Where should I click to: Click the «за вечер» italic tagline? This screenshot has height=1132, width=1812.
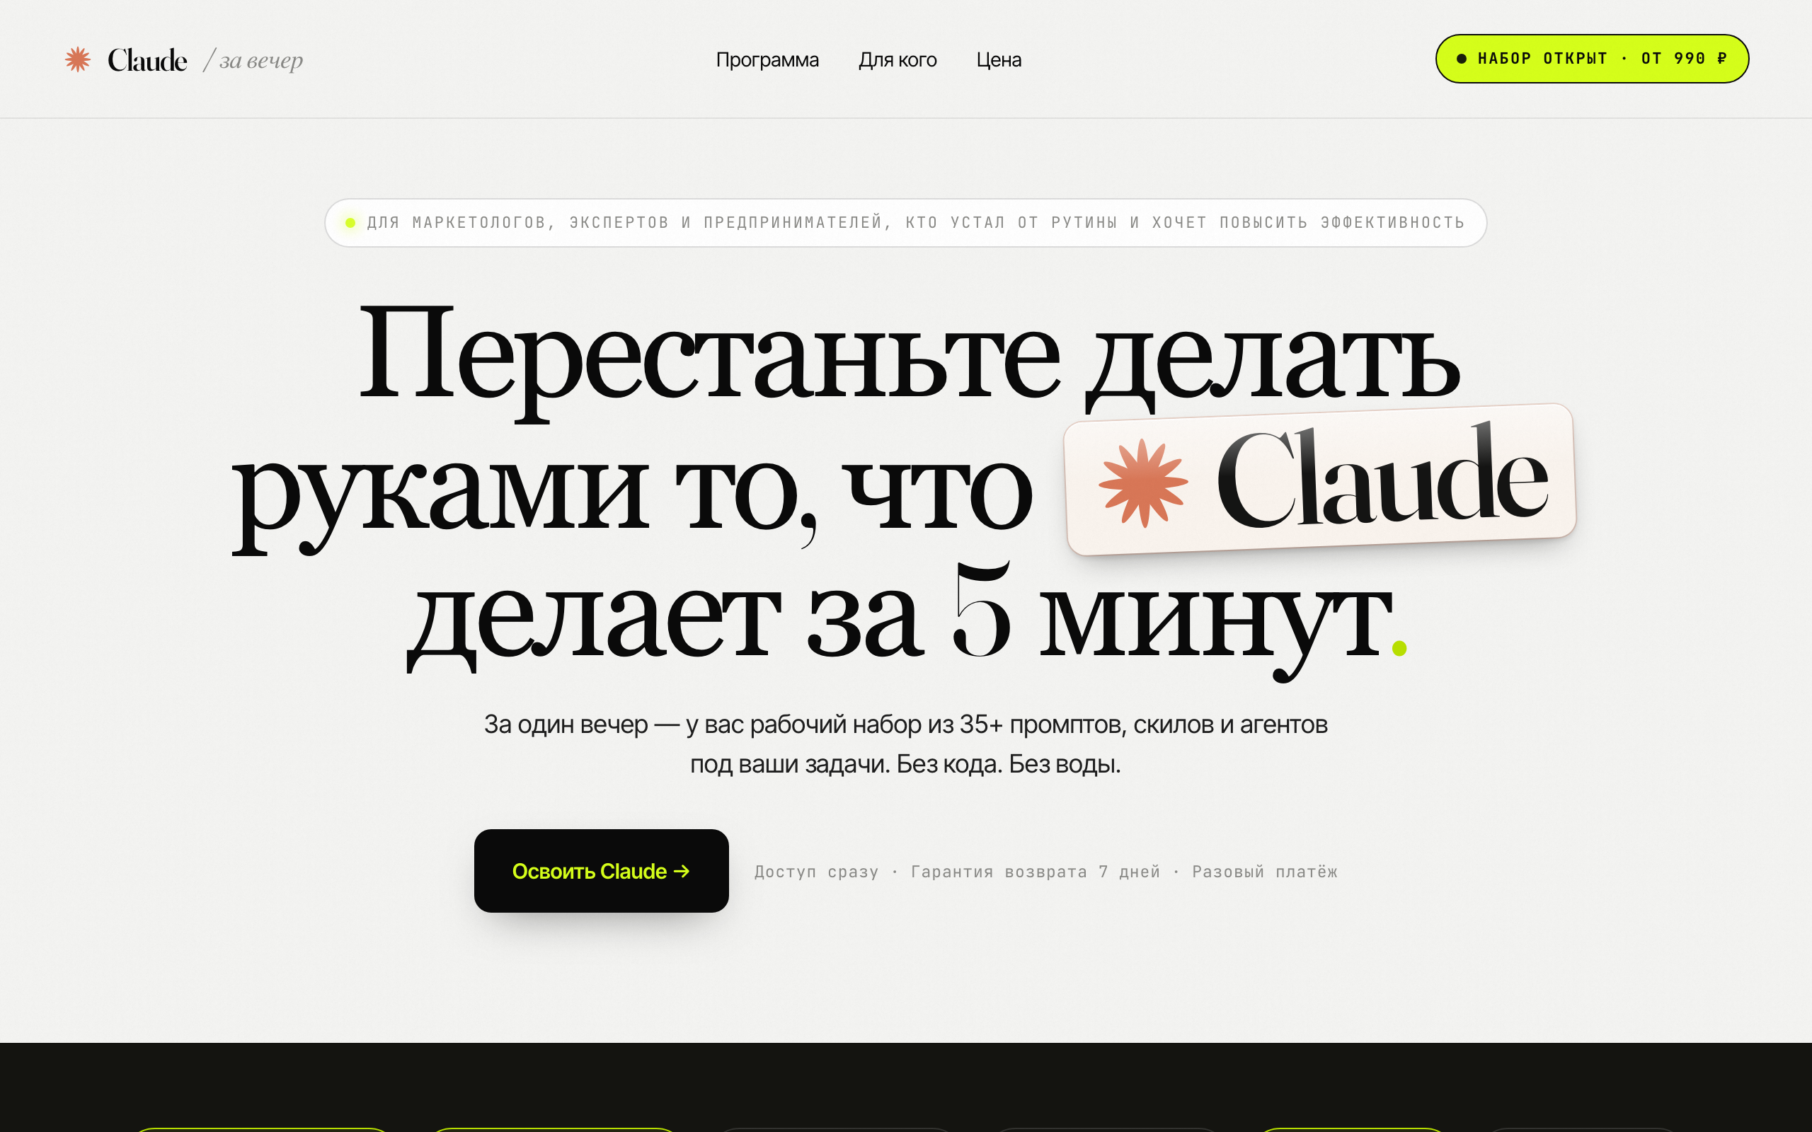(260, 60)
